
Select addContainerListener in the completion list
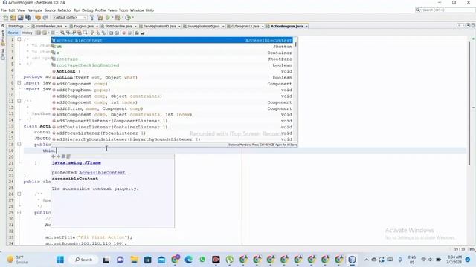pos(172,127)
